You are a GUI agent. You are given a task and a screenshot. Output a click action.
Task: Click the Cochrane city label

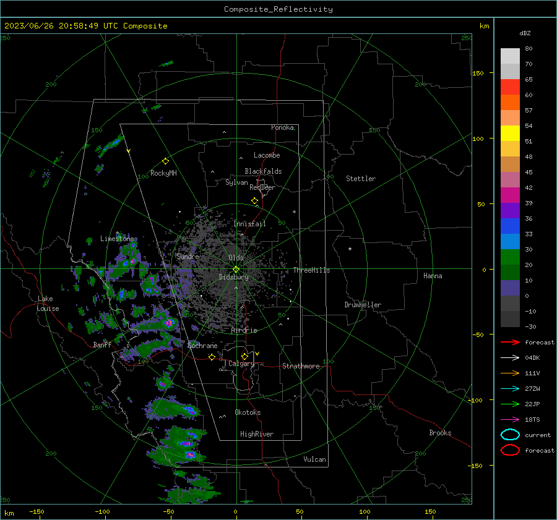tap(202, 346)
